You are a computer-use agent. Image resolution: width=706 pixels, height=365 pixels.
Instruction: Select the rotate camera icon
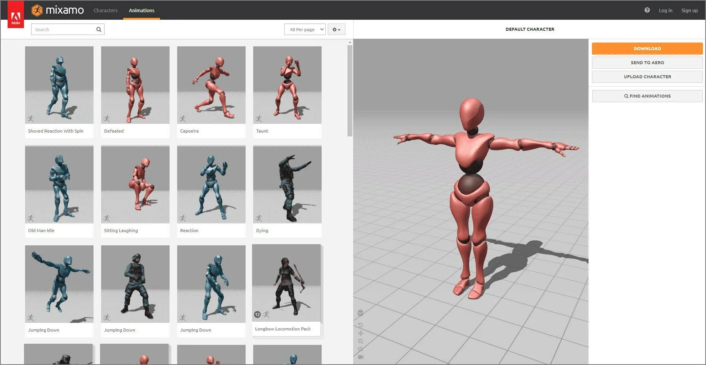(360, 325)
